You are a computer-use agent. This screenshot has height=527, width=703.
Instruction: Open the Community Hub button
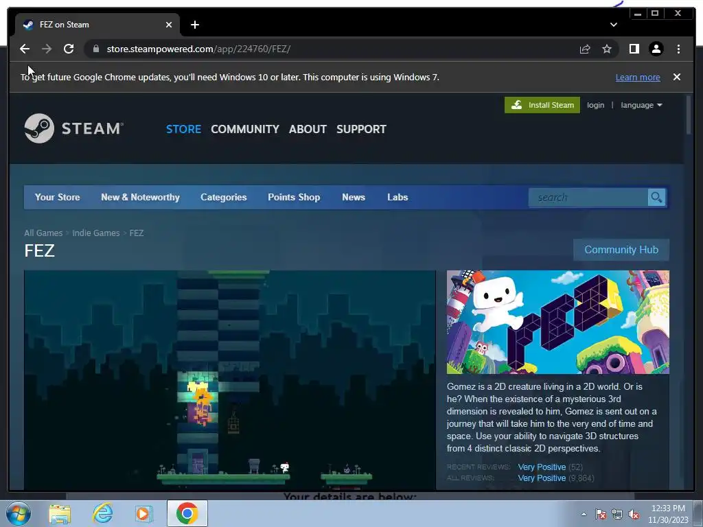621,250
